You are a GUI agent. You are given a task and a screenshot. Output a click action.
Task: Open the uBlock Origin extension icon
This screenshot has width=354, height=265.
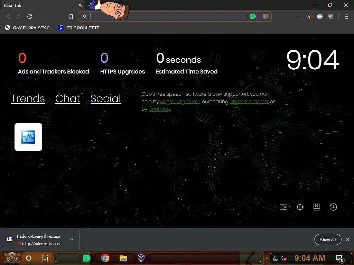click(x=331, y=17)
